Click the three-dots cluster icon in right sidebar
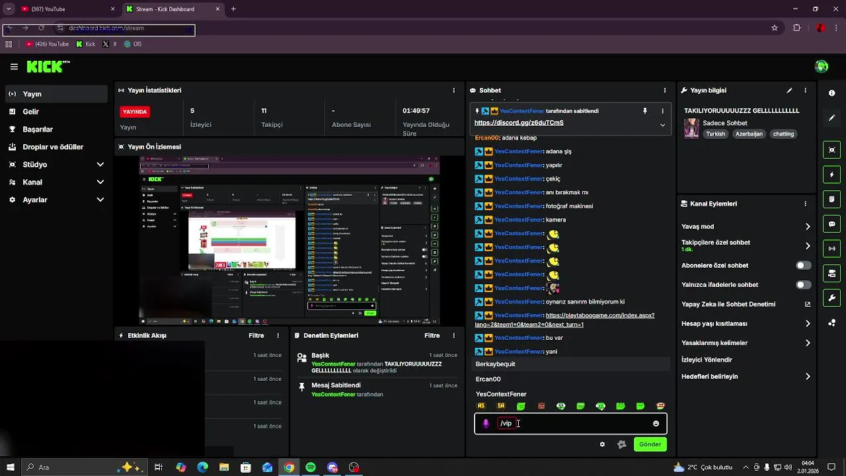The width and height of the screenshot is (846, 476). (x=832, y=323)
